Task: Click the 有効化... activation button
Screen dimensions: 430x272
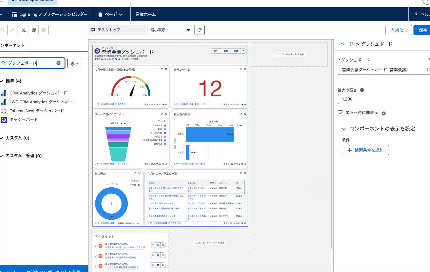Action: pyautogui.click(x=399, y=30)
